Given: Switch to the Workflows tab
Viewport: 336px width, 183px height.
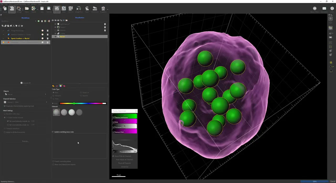Looking at the screenshot, I should pos(25,18).
